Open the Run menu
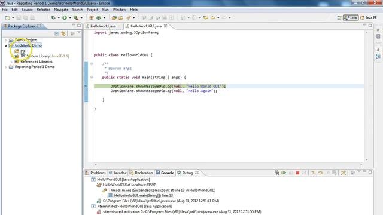Image resolution: width=383 pixels, height=215 pixels. pyautogui.click(x=105, y=10)
